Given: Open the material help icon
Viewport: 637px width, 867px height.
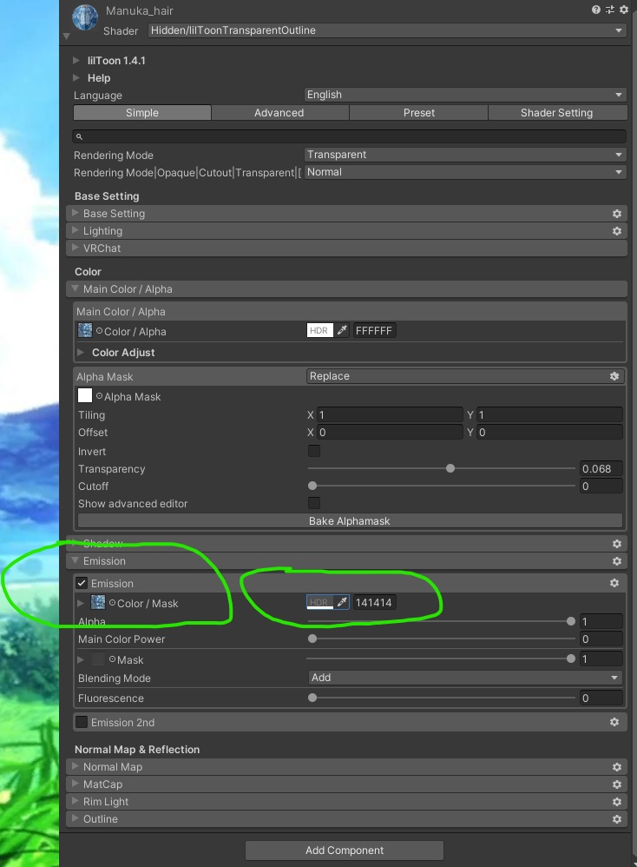Looking at the screenshot, I should [595, 10].
